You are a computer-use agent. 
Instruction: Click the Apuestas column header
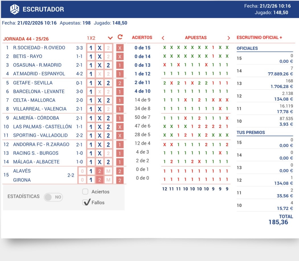click(196, 38)
